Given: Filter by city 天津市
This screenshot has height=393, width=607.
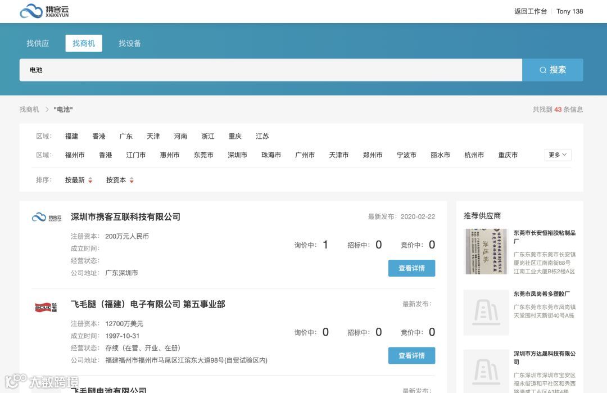Looking at the screenshot, I should [339, 155].
